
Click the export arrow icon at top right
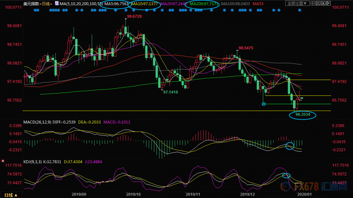pos(328,4)
